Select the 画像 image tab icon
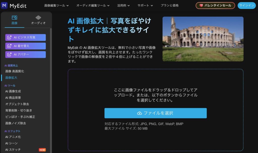258x153 pixels. point(14,18)
